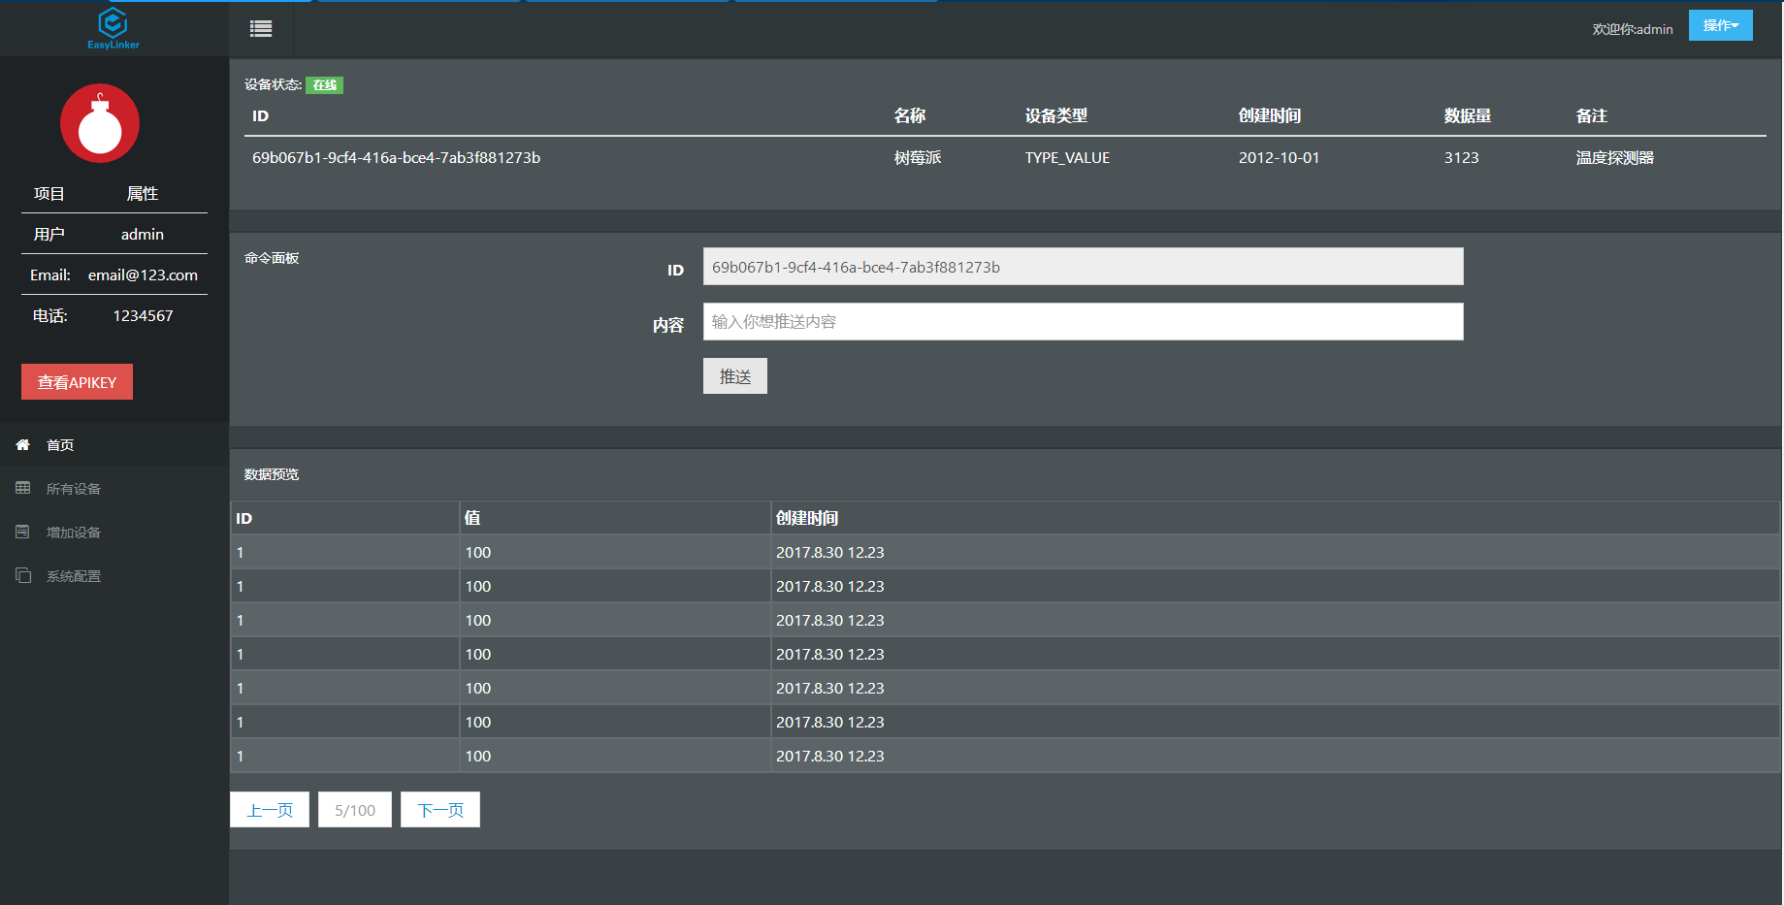Click the data count 3123

1461,157
